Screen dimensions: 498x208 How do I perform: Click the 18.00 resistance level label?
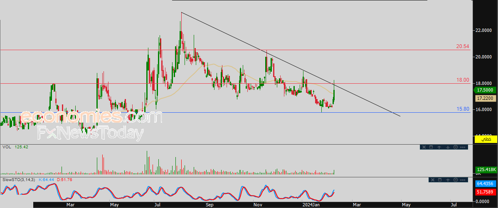[463, 80]
